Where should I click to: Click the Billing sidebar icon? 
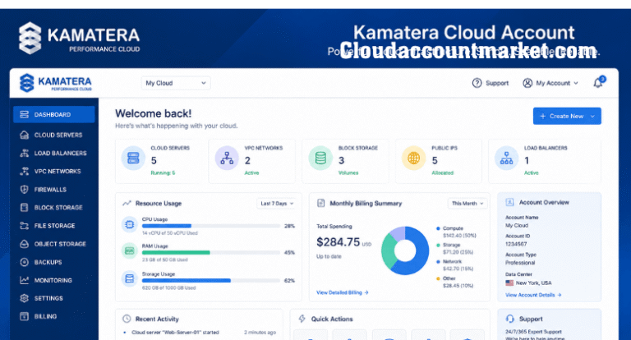tap(24, 316)
